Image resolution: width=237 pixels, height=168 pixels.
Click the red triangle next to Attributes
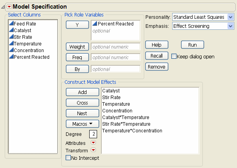94,143
